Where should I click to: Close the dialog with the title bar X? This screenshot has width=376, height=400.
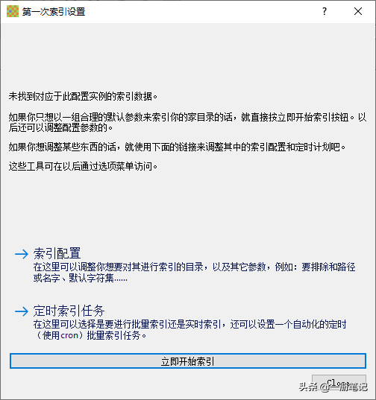[x=358, y=11]
